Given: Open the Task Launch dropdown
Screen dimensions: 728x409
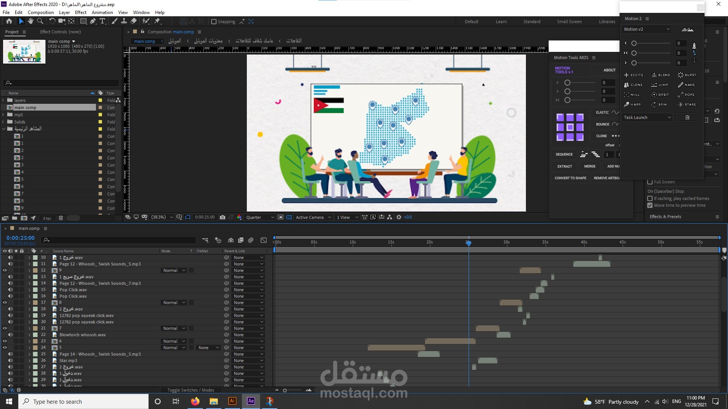Looking at the screenshot, I should coord(646,117).
